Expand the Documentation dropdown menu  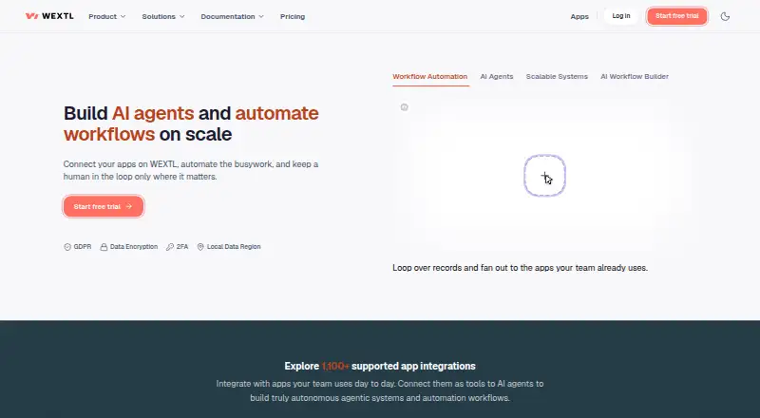[232, 16]
